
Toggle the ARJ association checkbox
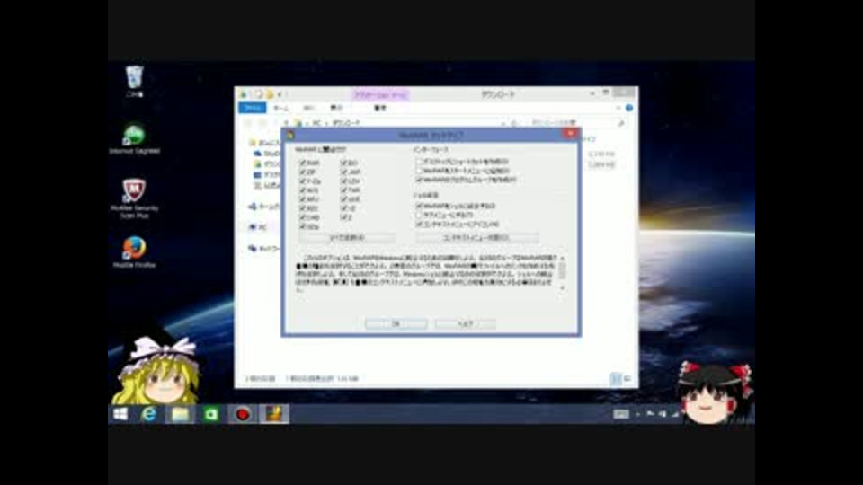coord(303,199)
